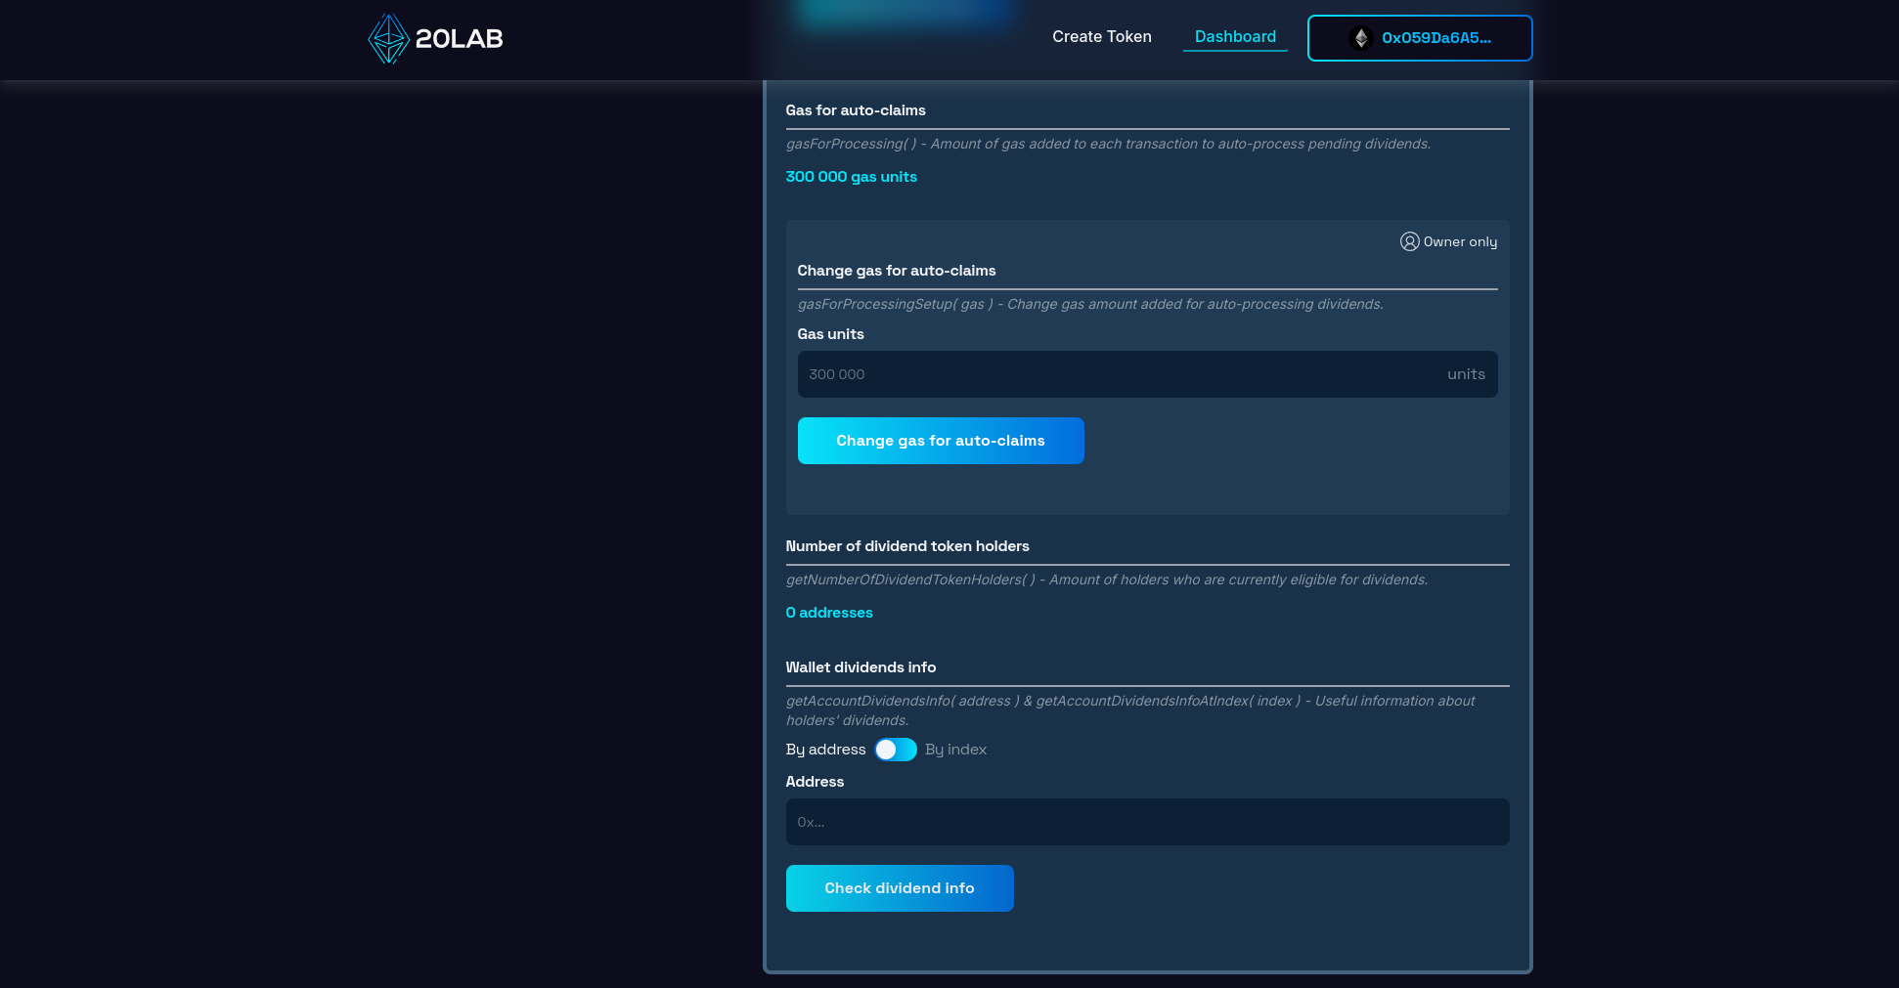Focus the Address 0x... input field

coord(1148,822)
